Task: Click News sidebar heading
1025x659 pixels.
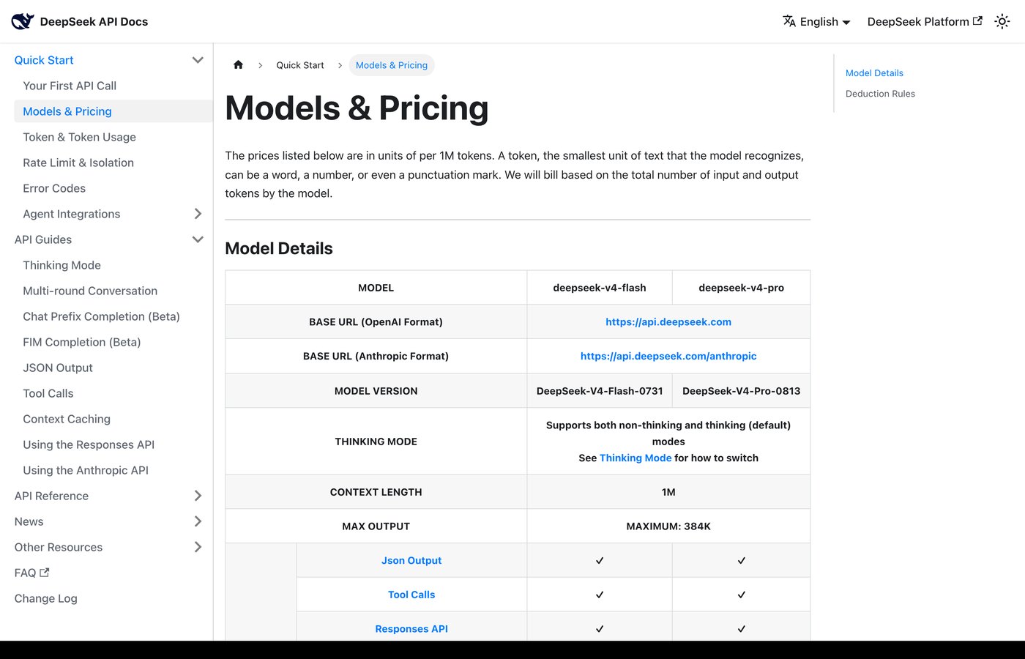Action: [29, 521]
